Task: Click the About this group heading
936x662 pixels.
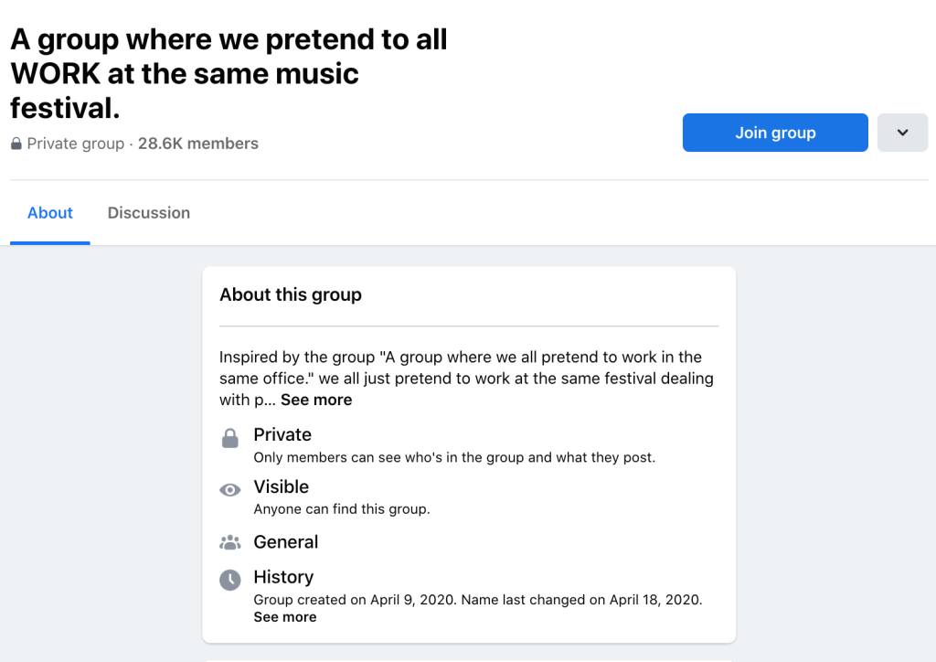Action: (x=291, y=295)
